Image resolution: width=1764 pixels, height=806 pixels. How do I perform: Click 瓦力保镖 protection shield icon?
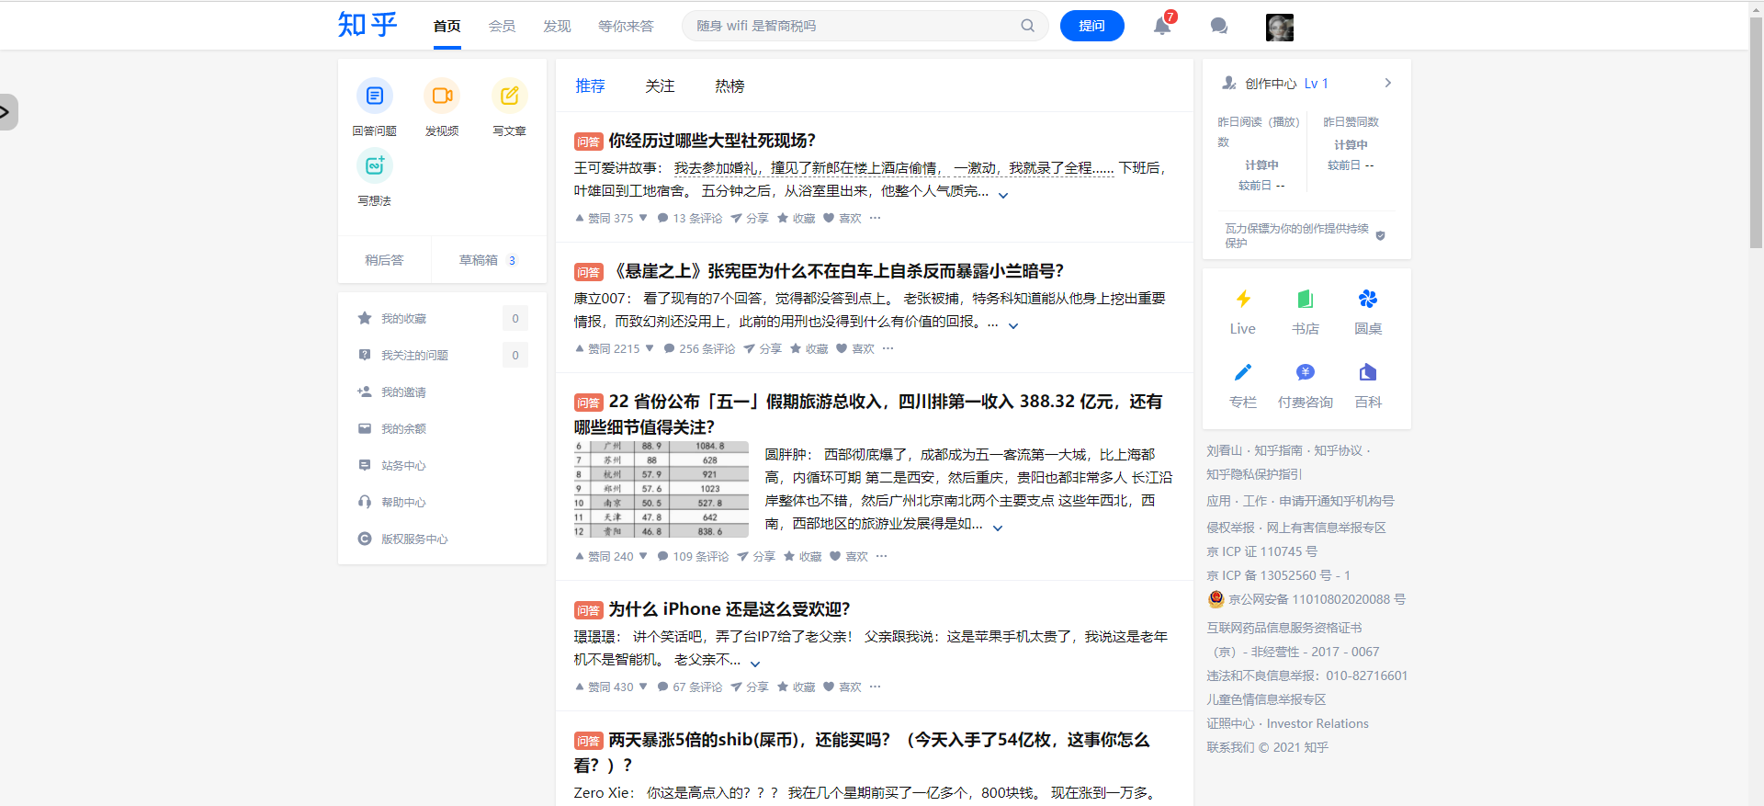(1380, 236)
